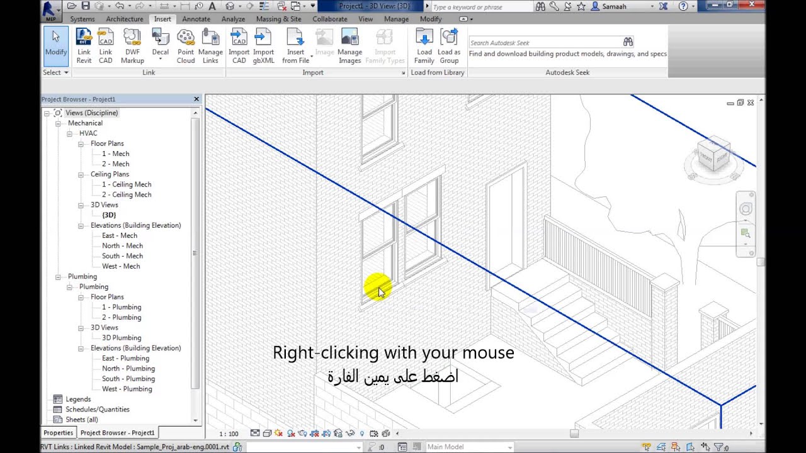
Task: Switch to the Systems ribbon tab
Action: pyautogui.click(x=82, y=19)
